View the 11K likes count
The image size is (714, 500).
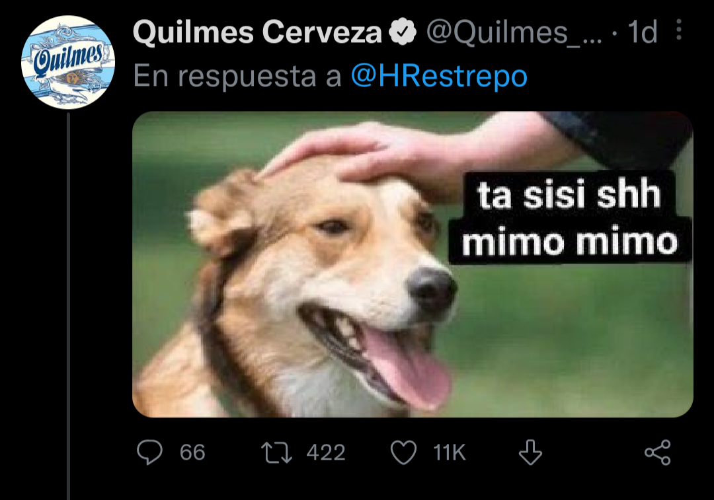point(449,452)
